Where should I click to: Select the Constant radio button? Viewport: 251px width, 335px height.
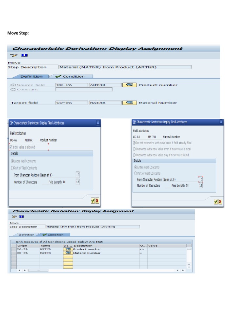tap(13, 90)
